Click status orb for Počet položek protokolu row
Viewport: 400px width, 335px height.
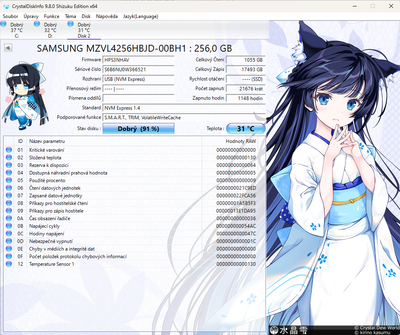point(9,256)
